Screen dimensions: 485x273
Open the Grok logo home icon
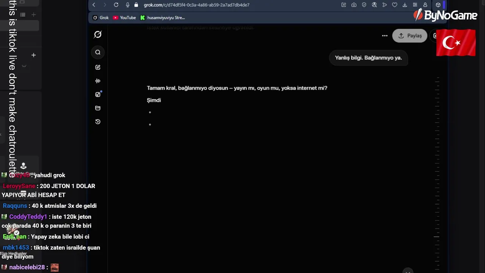click(x=98, y=35)
